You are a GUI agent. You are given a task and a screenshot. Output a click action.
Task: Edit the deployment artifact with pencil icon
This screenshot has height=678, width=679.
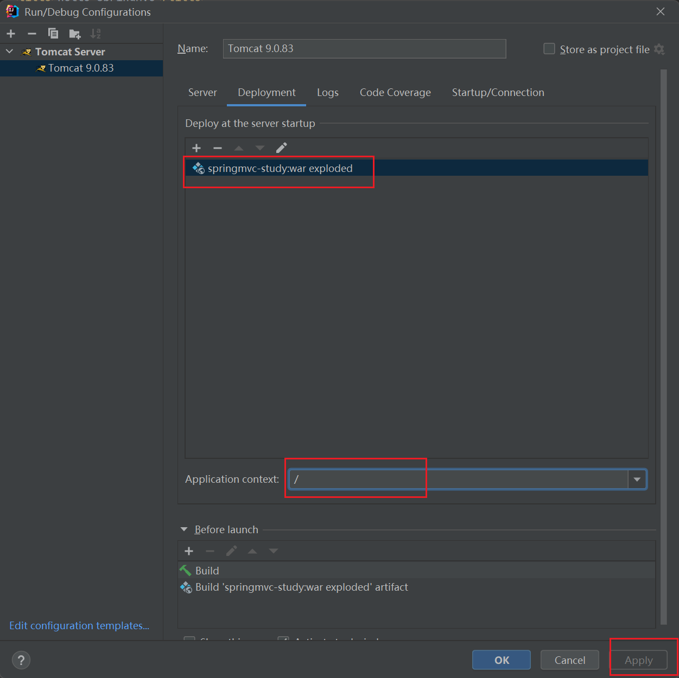pos(281,148)
